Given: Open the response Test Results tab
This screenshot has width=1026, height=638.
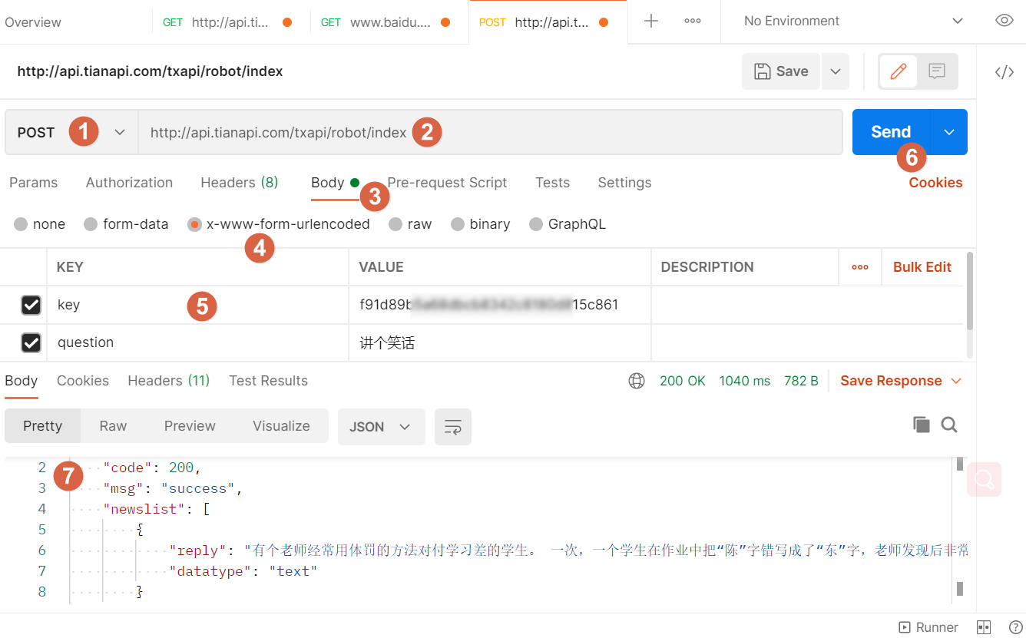Looking at the screenshot, I should (x=268, y=381).
